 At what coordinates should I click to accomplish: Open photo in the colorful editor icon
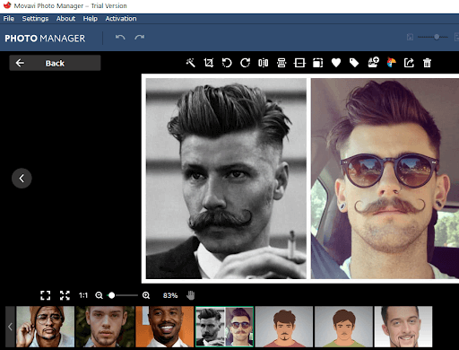pyautogui.click(x=391, y=62)
